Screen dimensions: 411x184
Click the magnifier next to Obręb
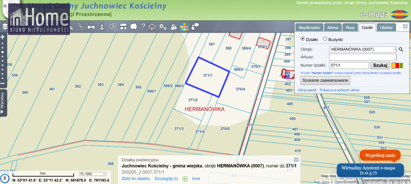[401, 49]
